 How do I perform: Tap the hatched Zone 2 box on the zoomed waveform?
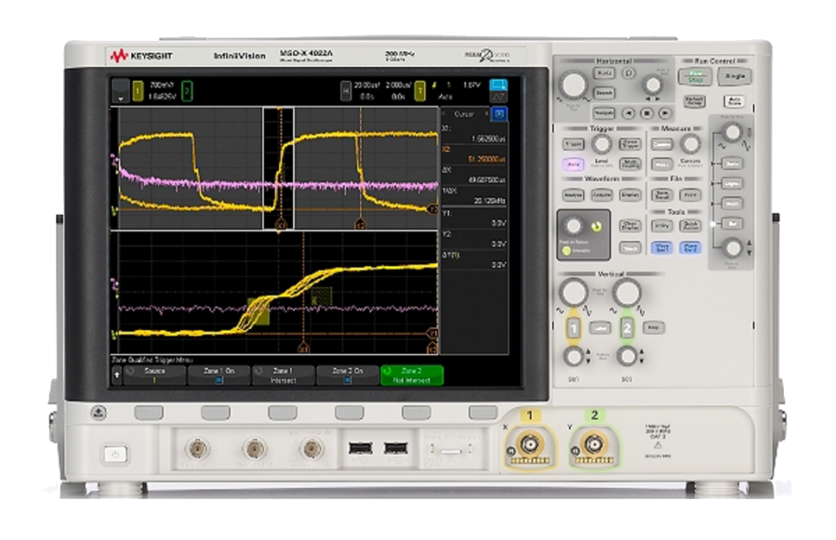coord(321,296)
